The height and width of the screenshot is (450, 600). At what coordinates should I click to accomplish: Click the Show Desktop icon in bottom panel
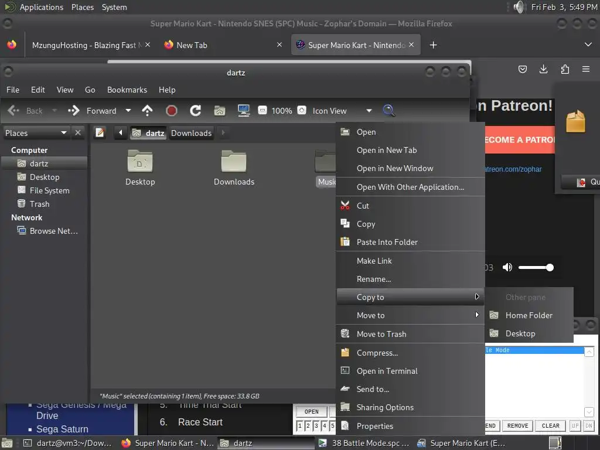click(7, 443)
